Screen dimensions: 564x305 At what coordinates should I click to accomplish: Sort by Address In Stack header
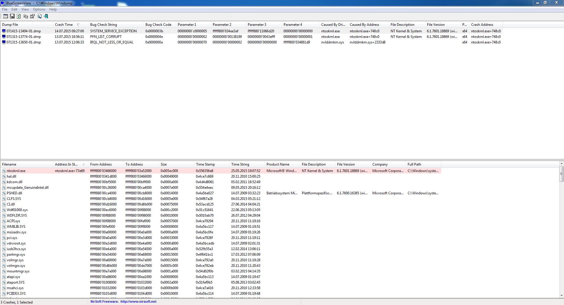pos(71,164)
